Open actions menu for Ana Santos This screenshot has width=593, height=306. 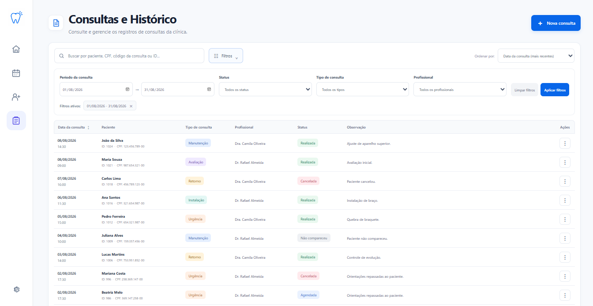pyautogui.click(x=565, y=200)
